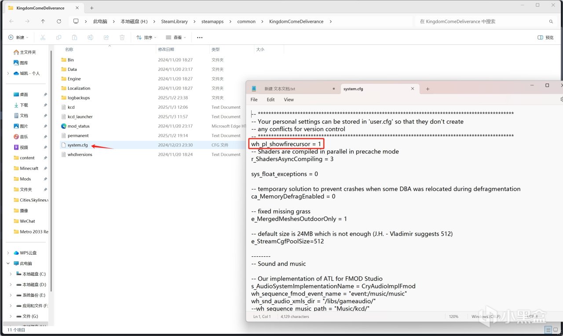Go back in File Explorer
The height and width of the screenshot is (336, 563).
coord(11,21)
